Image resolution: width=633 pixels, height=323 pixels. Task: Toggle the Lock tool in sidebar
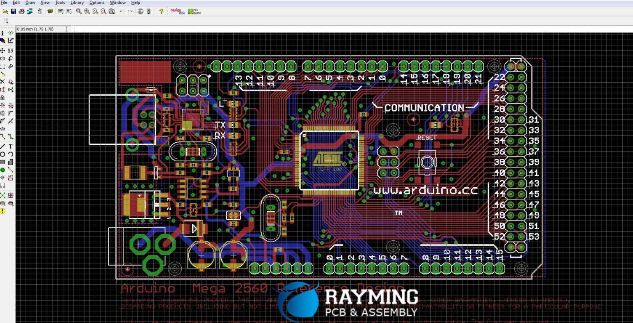(2, 98)
